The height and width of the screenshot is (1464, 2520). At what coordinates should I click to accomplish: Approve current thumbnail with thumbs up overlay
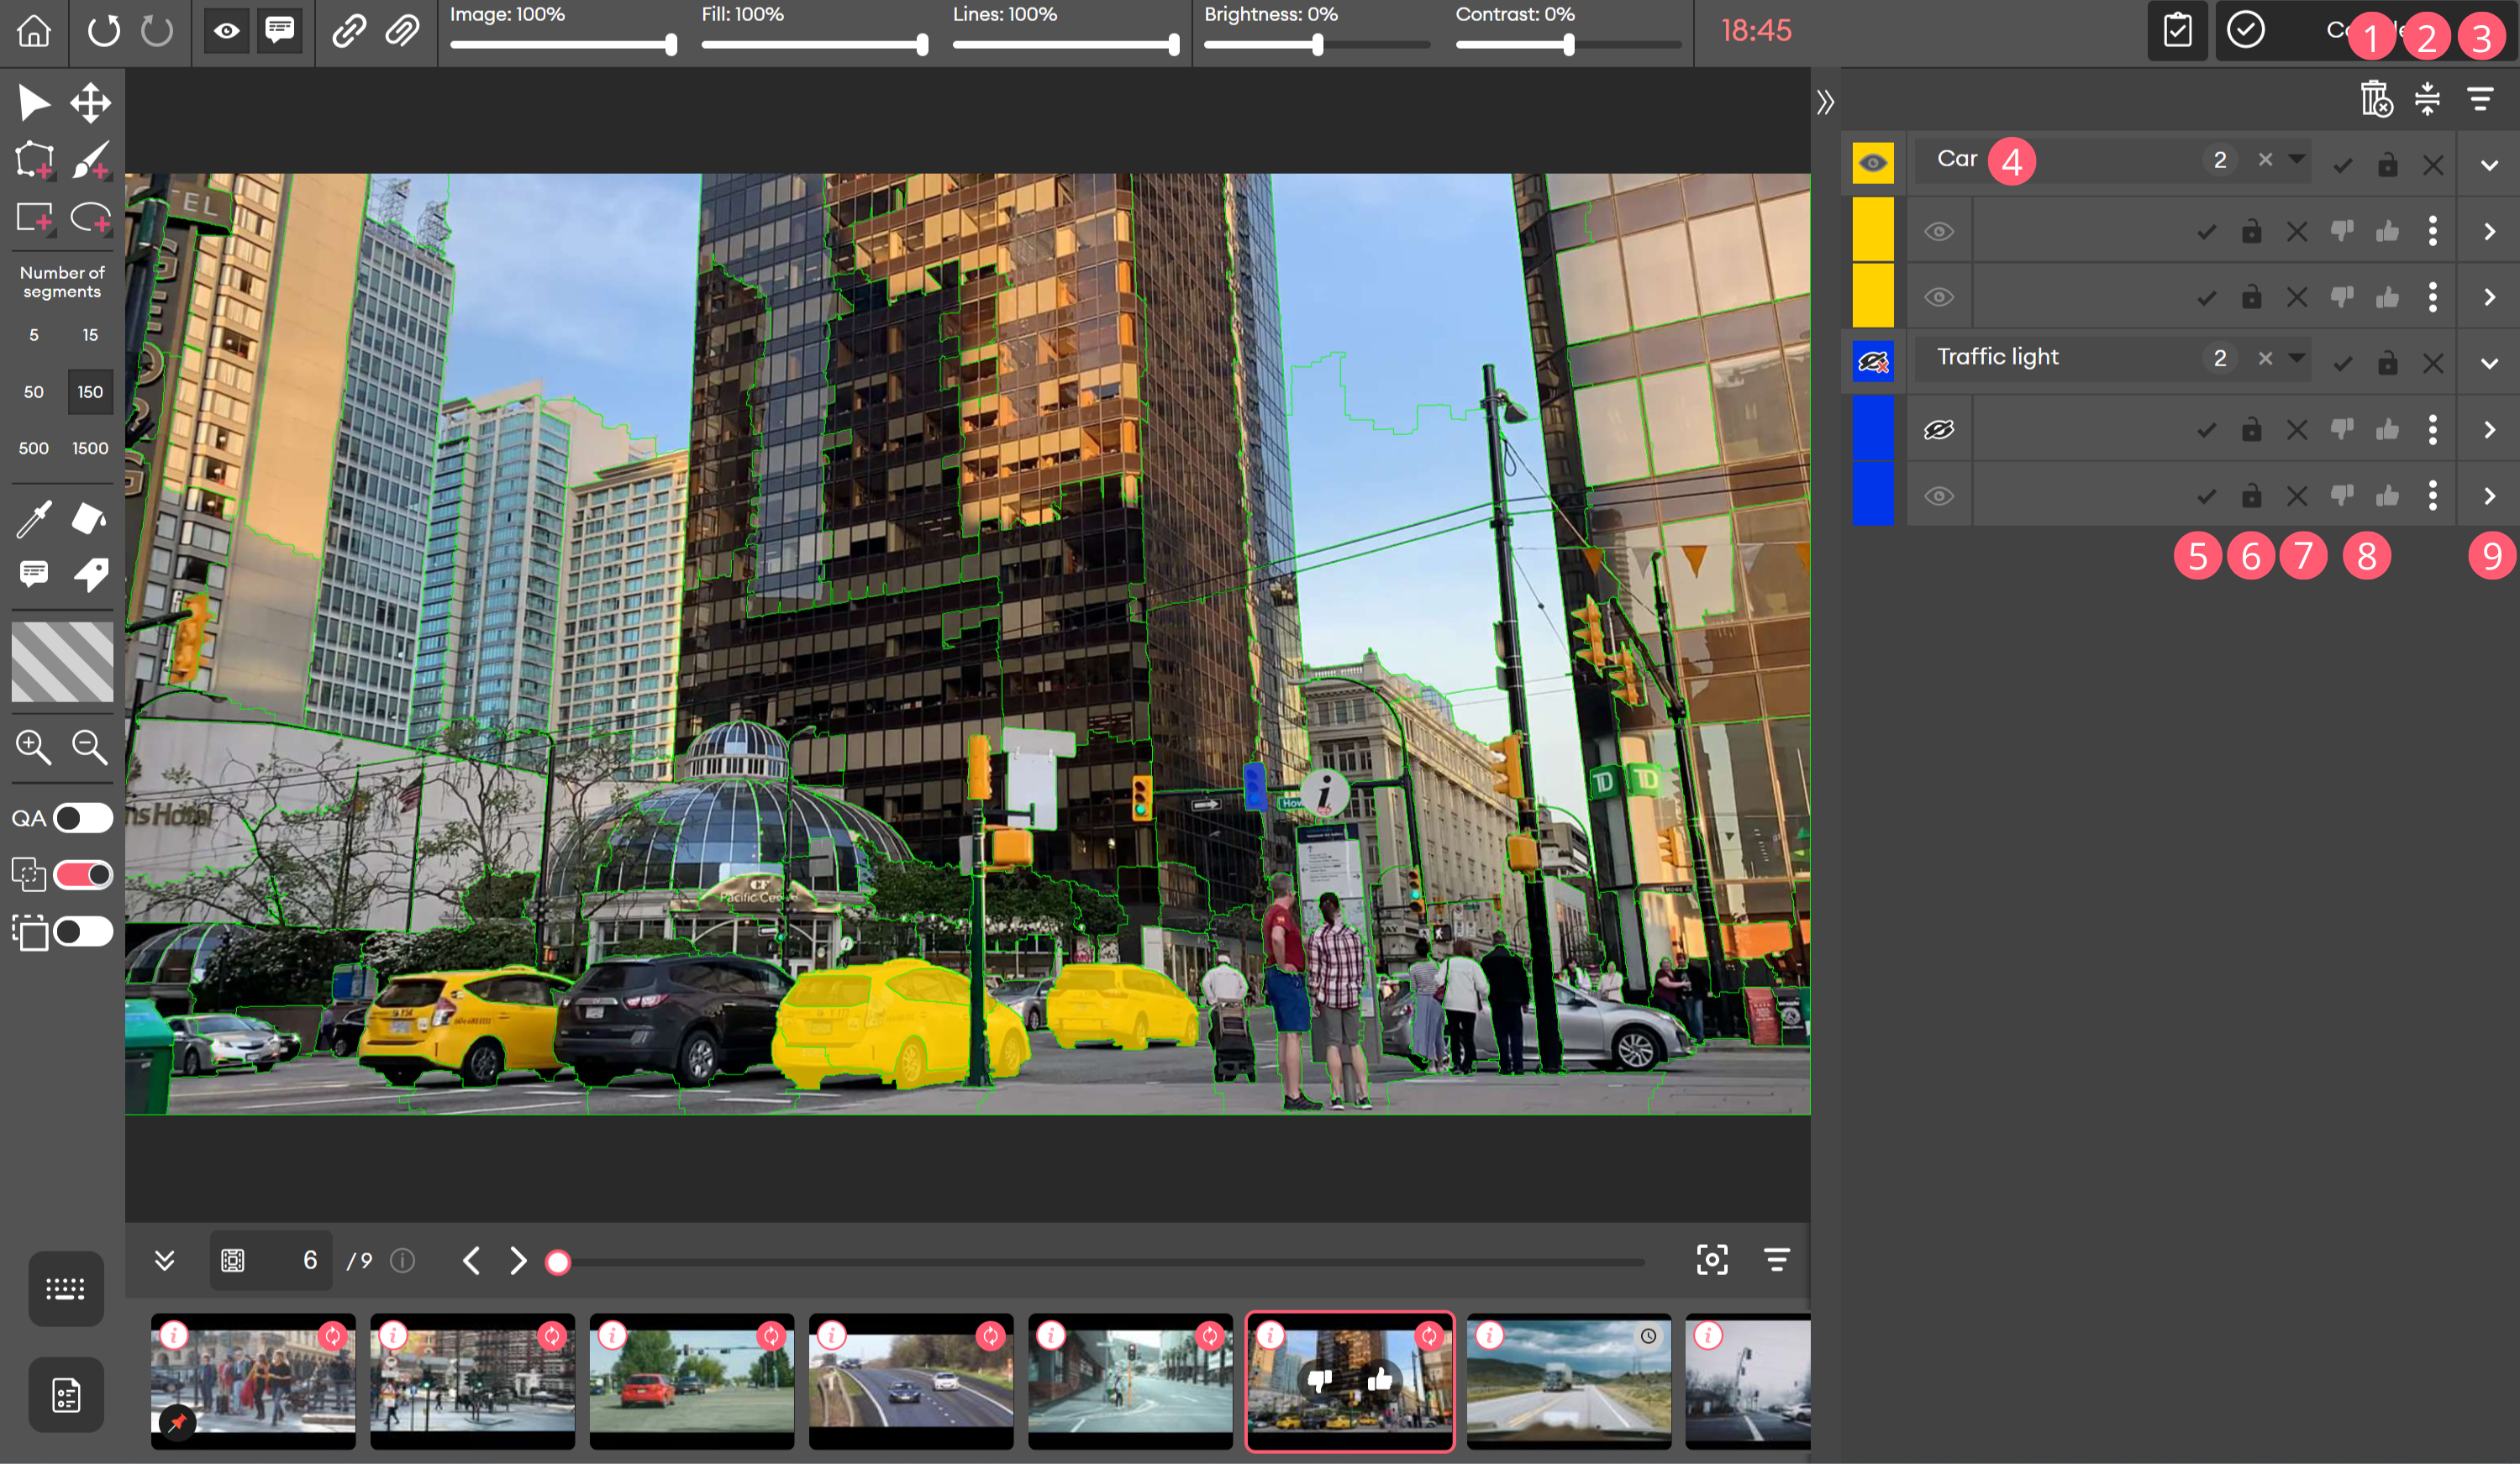point(1380,1380)
